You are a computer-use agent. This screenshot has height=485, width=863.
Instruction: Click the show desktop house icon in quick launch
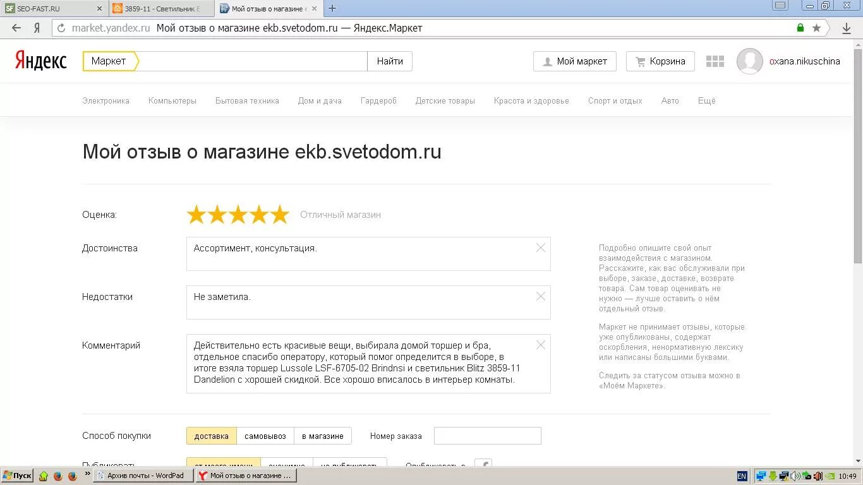click(44, 476)
